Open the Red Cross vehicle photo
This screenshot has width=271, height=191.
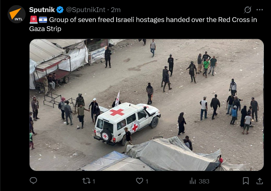click(x=147, y=105)
